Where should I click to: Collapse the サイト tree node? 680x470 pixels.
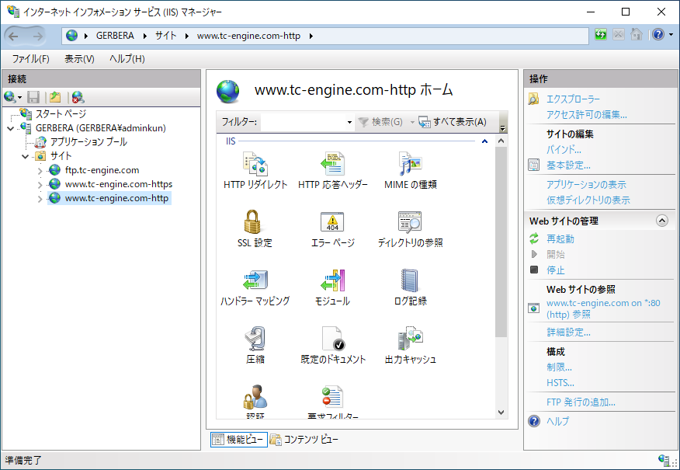click(x=26, y=156)
